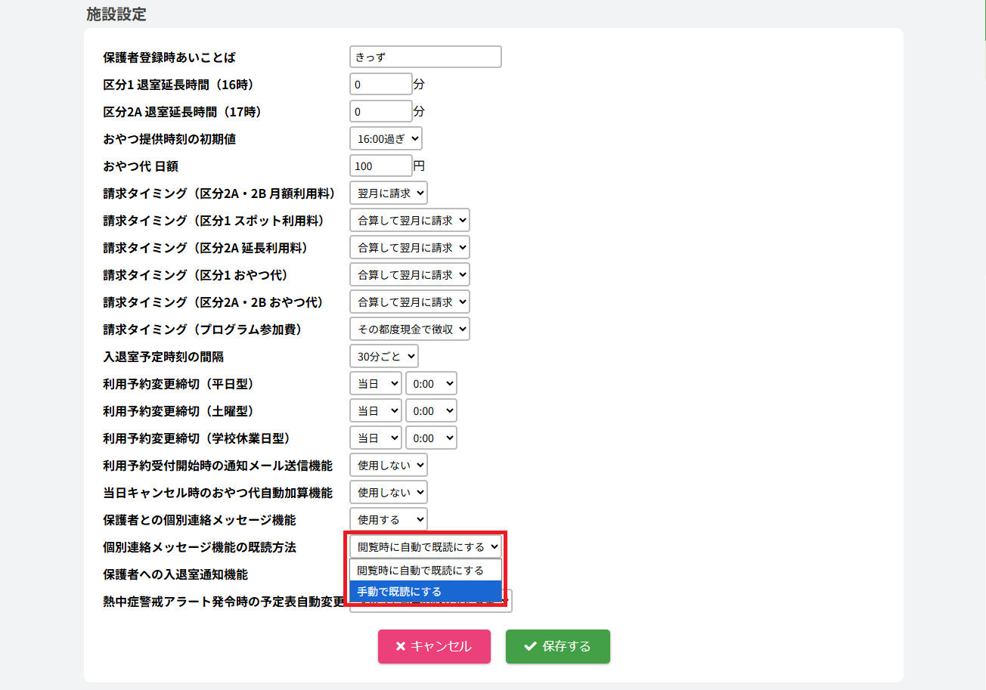Open 請求タイミング 月額利用料 dropdown
The width and height of the screenshot is (986, 690).
[388, 193]
